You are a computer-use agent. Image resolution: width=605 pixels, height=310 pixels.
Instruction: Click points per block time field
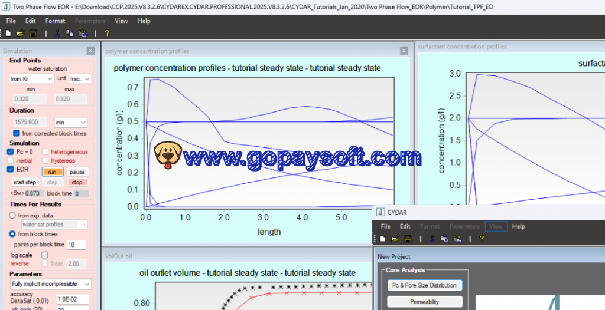76,245
